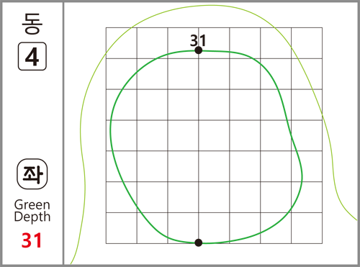
Task: Click the digit 3 of the red 31
Action: (x=27, y=240)
